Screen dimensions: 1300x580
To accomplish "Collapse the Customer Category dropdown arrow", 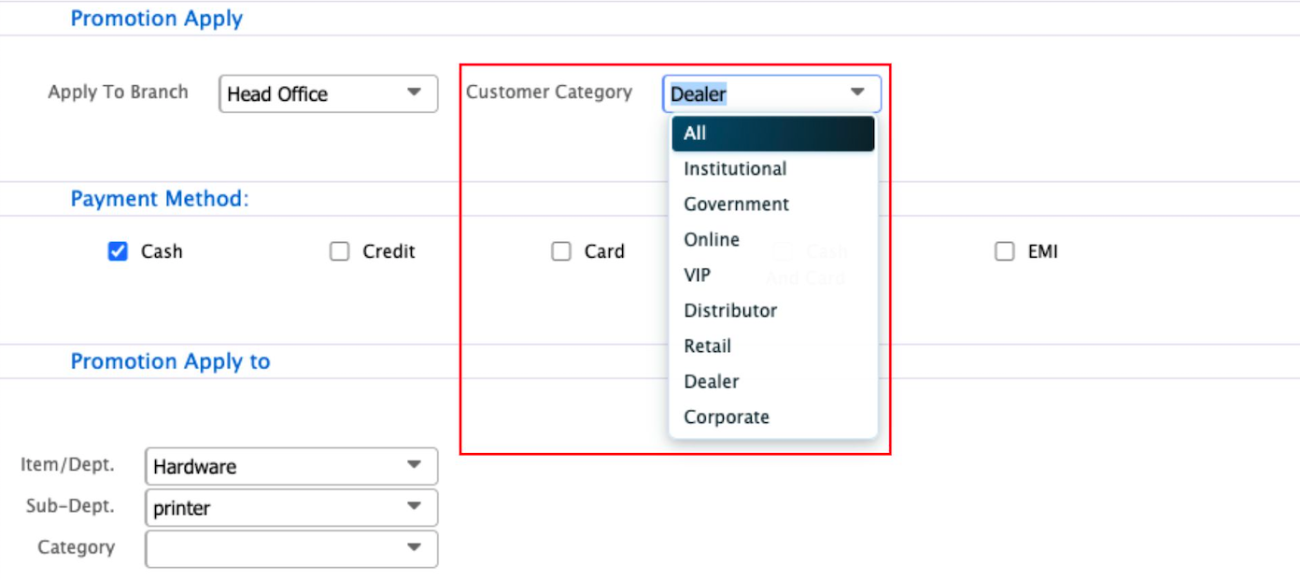I will [x=856, y=93].
